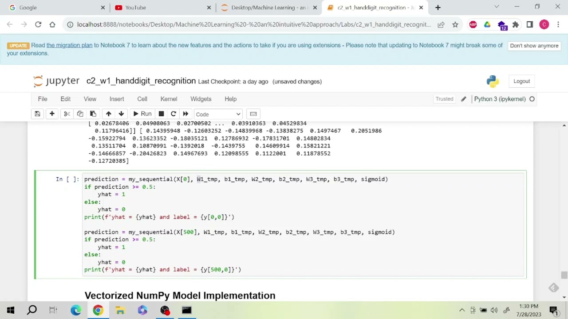The height and width of the screenshot is (319, 568).
Task: Click the localhost address bar
Action: [x=254, y=25]
